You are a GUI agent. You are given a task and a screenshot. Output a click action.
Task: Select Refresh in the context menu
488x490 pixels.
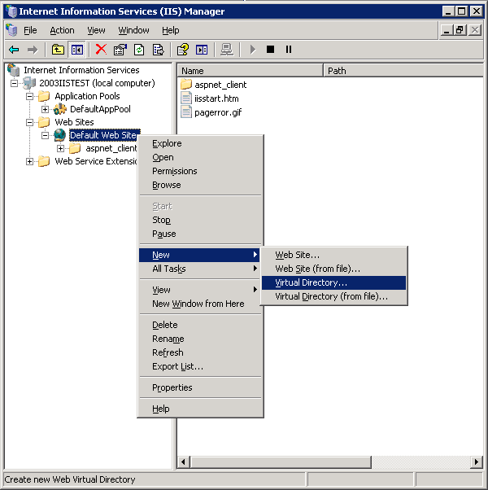pos(200,352)
